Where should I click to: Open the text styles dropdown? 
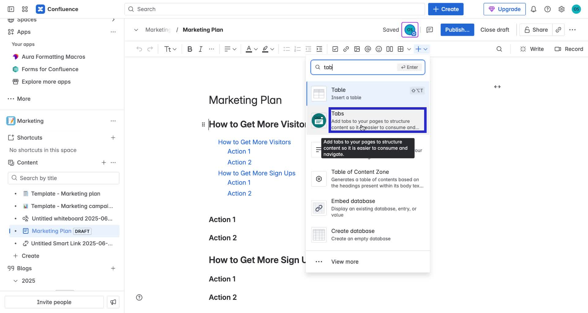(x=170, y=49)
